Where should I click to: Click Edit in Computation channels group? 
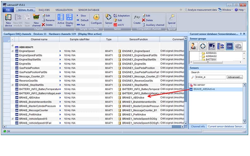146,16
